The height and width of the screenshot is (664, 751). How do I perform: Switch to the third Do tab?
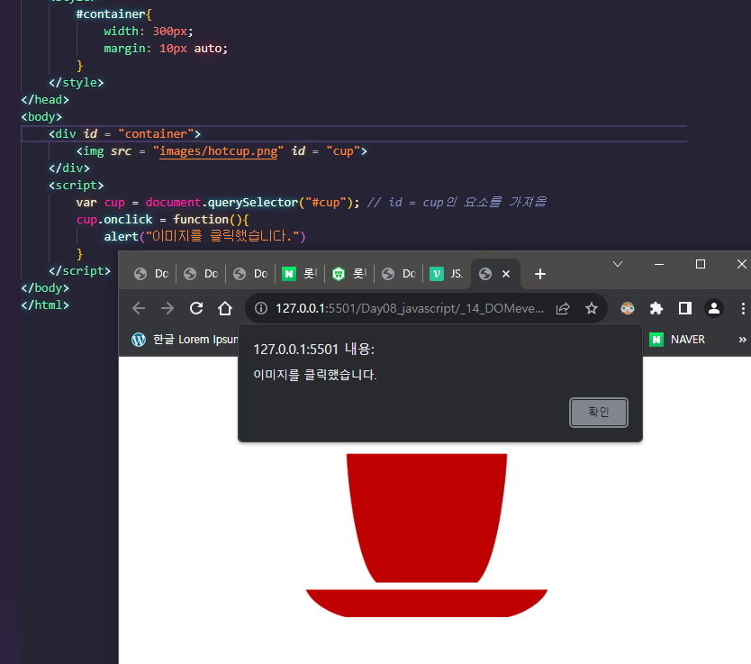pos(250,274)
